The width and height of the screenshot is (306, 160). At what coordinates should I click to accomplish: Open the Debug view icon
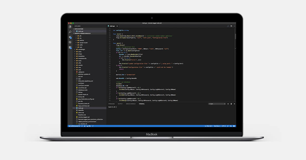(70, 42)
